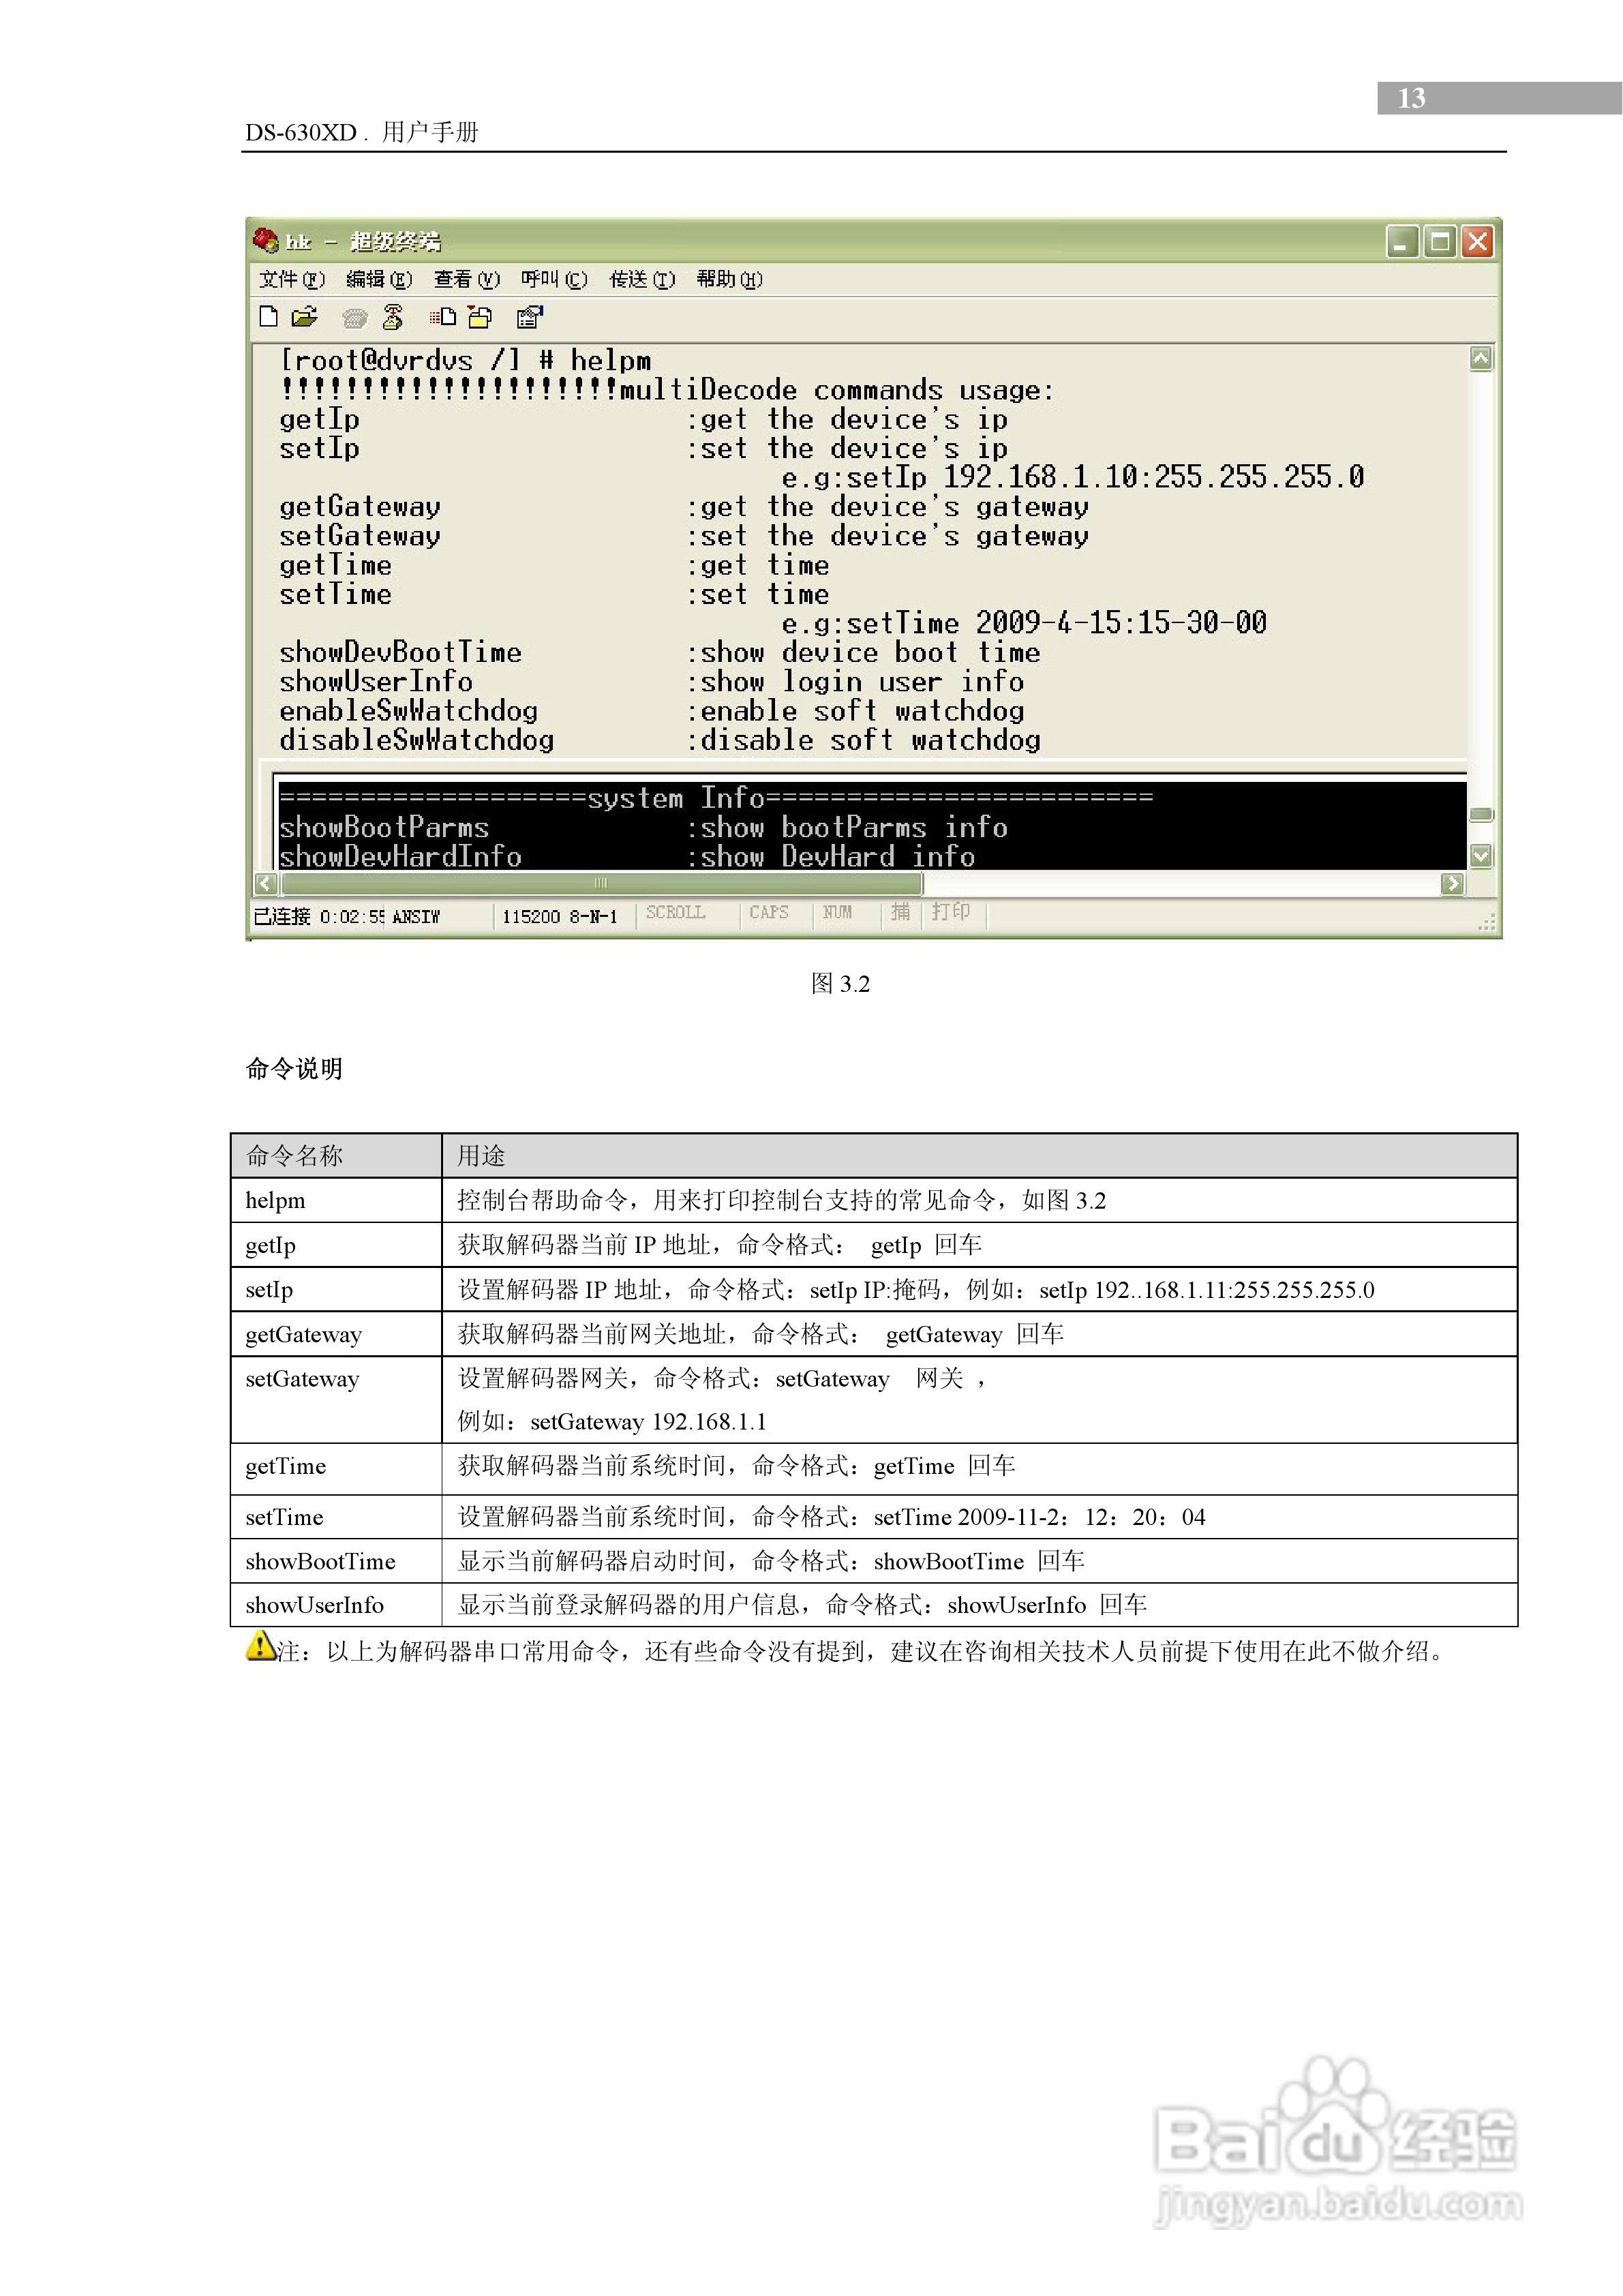Click the horizontal scrollbar left arrow
The height and width of the screenshot is (2296, 1623).
tap(265, 883)
